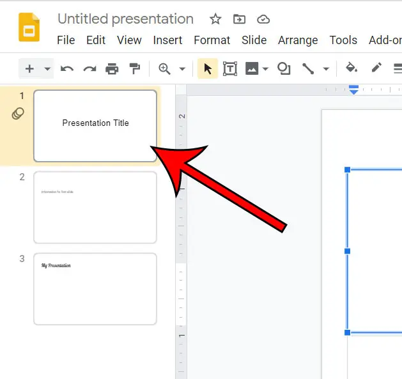402x379 pixels.
Task: Toggle the Paint format roller tool
Action: click(x=134, y=68)
